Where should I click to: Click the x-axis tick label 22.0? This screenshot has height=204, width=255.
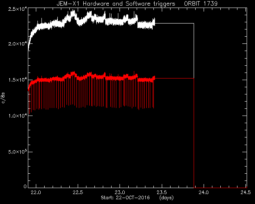36,192
